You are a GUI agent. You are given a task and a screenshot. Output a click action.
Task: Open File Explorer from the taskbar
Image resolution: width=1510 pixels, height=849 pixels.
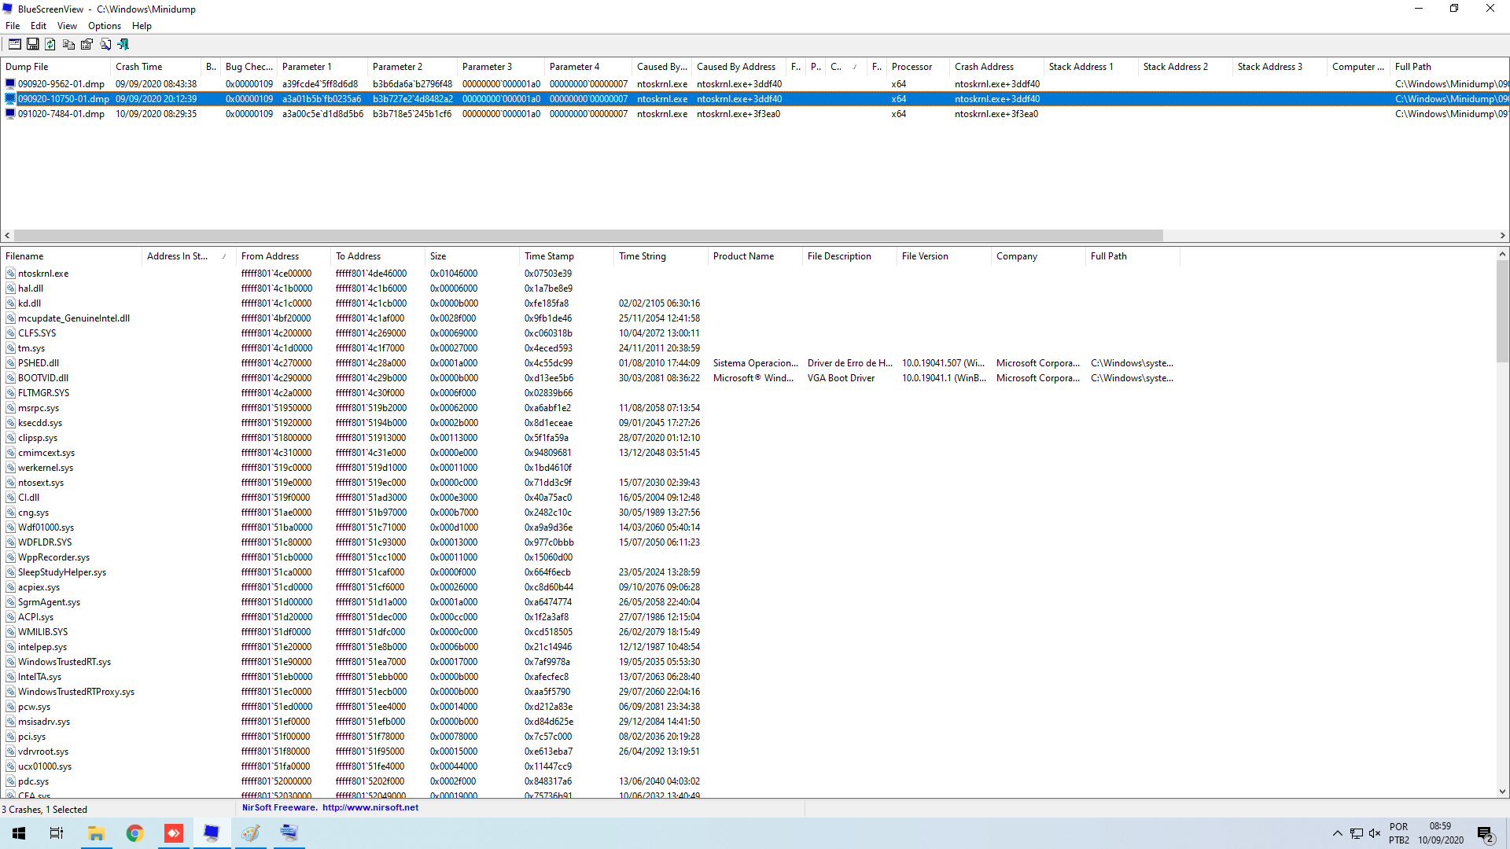click(96, 833)
